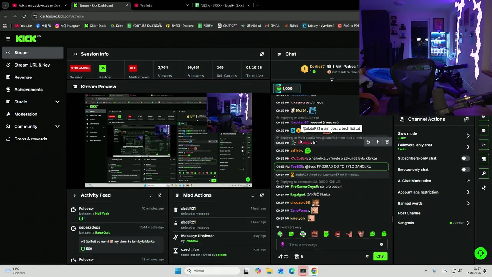This screenshot has width=492, height=277.
Task: Click the browser address bar
Action: [192, 16]
